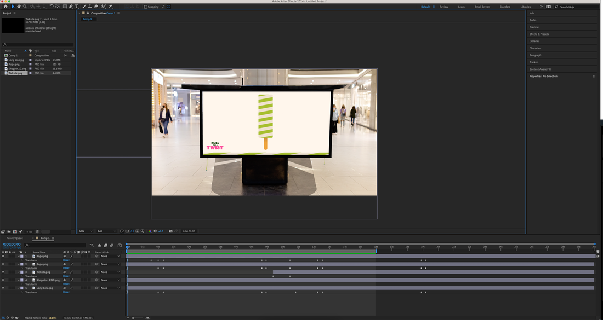The height and width of the screenshot is (320, 603).
Task: Click the 8 bpc color depth button
Action: [x=29, y=232]
